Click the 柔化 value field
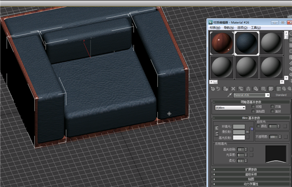This screenshot has width=292, height=187. pyautogui.click(x=241, y=160)
